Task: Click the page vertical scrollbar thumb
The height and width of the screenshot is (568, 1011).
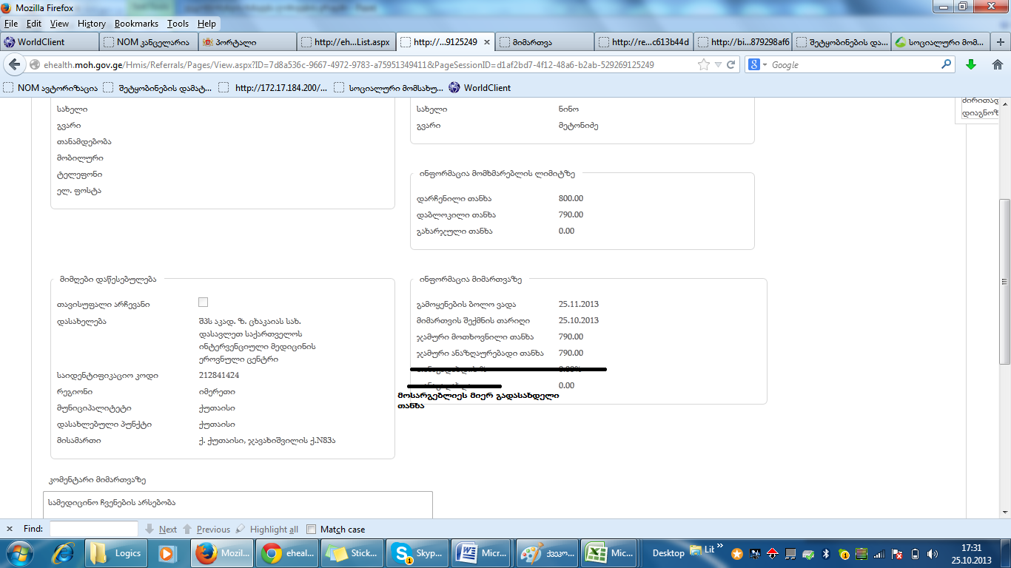Action: [1004, 281]
